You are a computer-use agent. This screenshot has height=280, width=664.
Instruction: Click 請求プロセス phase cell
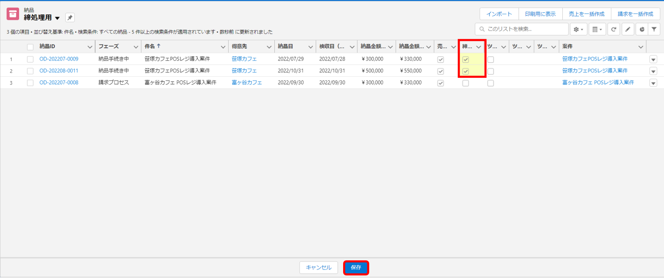coord(114,82)
